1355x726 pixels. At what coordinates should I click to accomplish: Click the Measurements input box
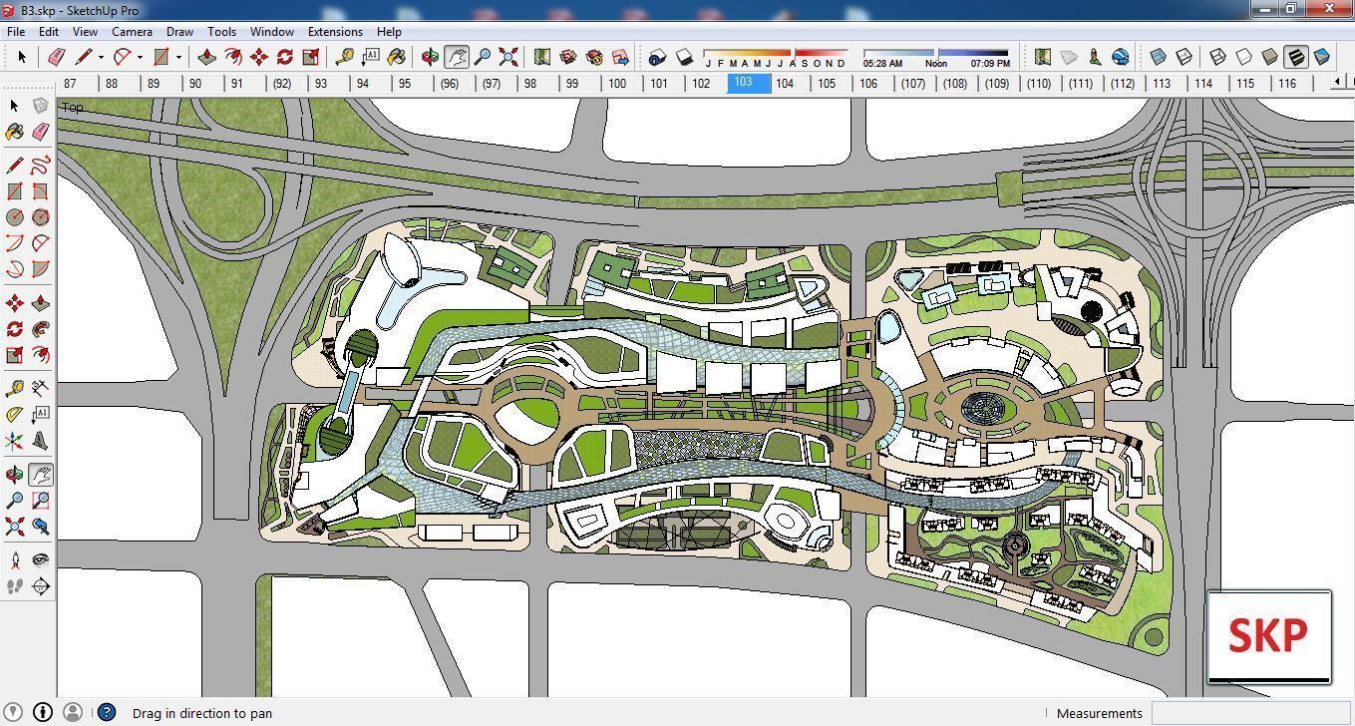tap(1250, 713)
